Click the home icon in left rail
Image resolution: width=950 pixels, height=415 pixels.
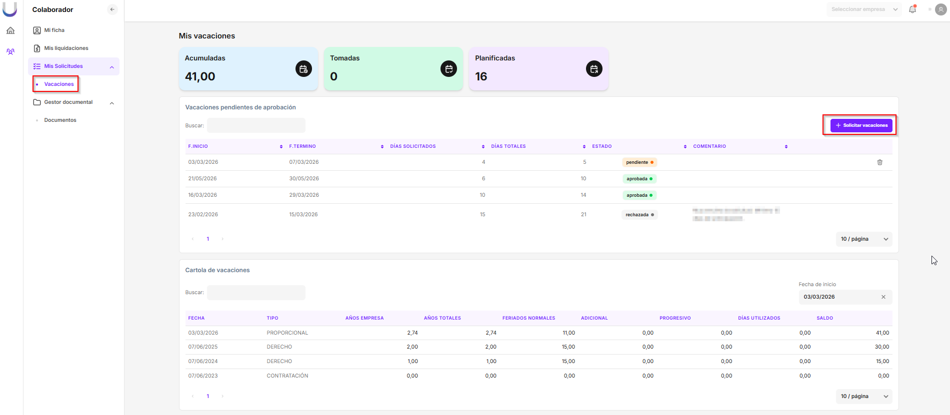click(x=10, y=31)
